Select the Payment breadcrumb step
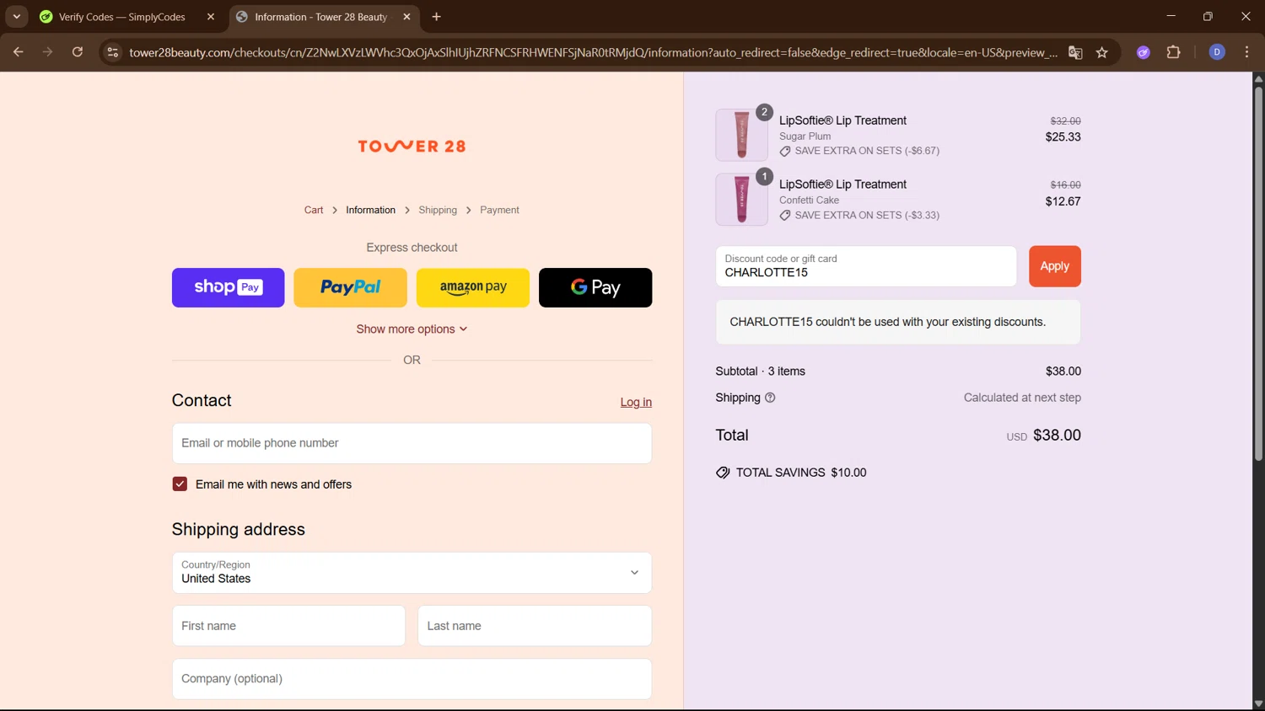Image resolution: width=1265 pixels, height=711 pixels. [x=499, y=210]
